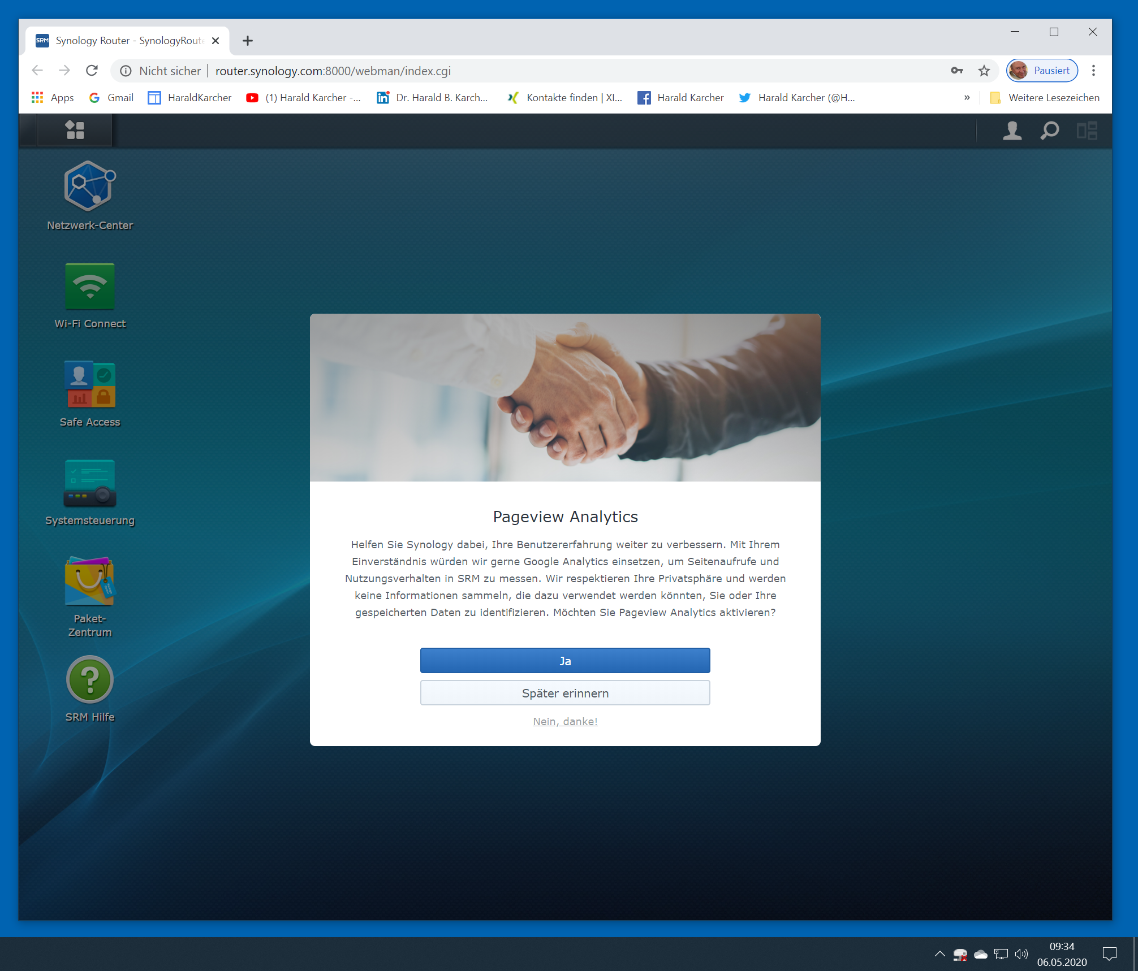1138x971 pixels.
Task: Open the Paket-Zentrum icon
Action: pyautogui.click(x=89, y=582)
